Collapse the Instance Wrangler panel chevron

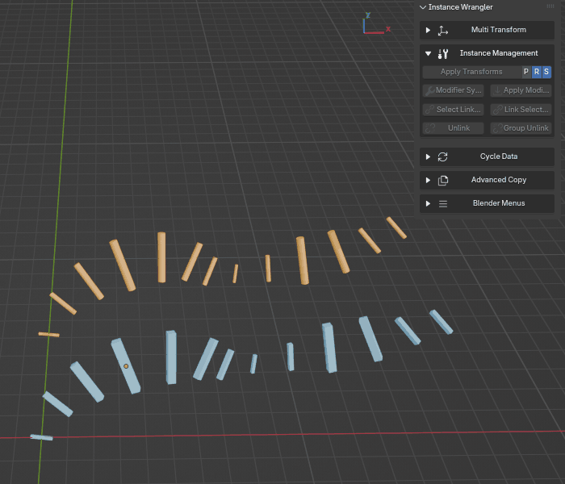[423, 7]
